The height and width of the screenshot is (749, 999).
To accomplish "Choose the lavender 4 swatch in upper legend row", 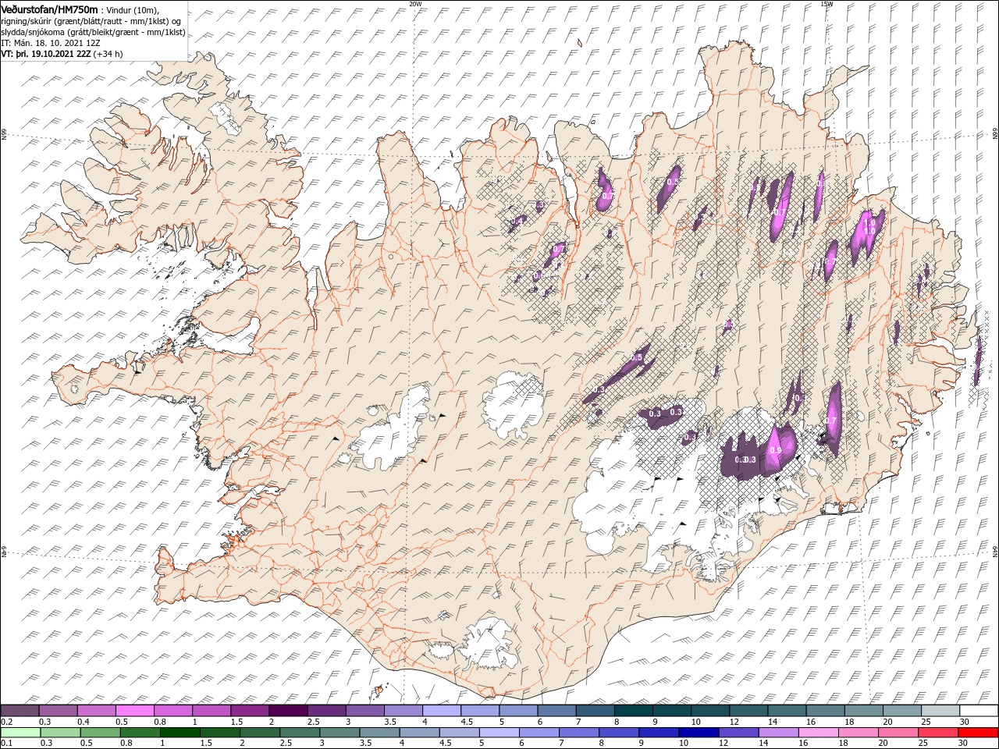I will [x=442, y=710].
